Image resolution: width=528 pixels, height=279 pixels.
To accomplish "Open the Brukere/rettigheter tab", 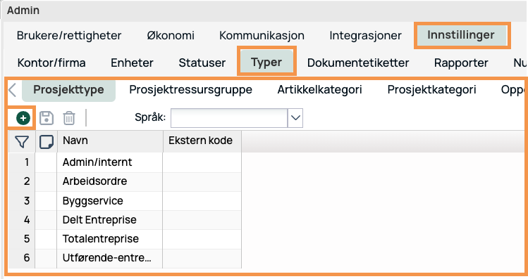I will (69, 35).
